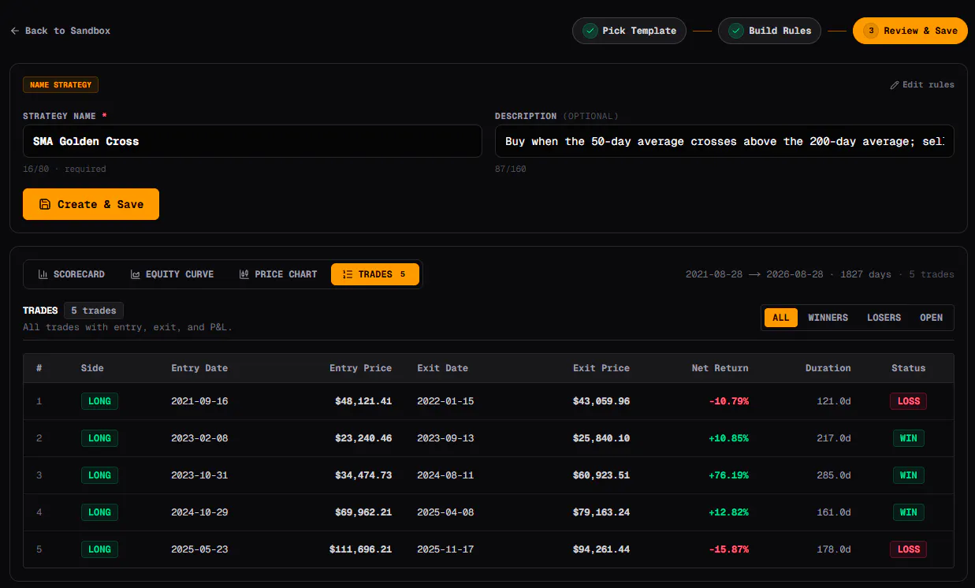
Task: Click the checkmark icon on Pick Template step
Action: tap(590, 31)
